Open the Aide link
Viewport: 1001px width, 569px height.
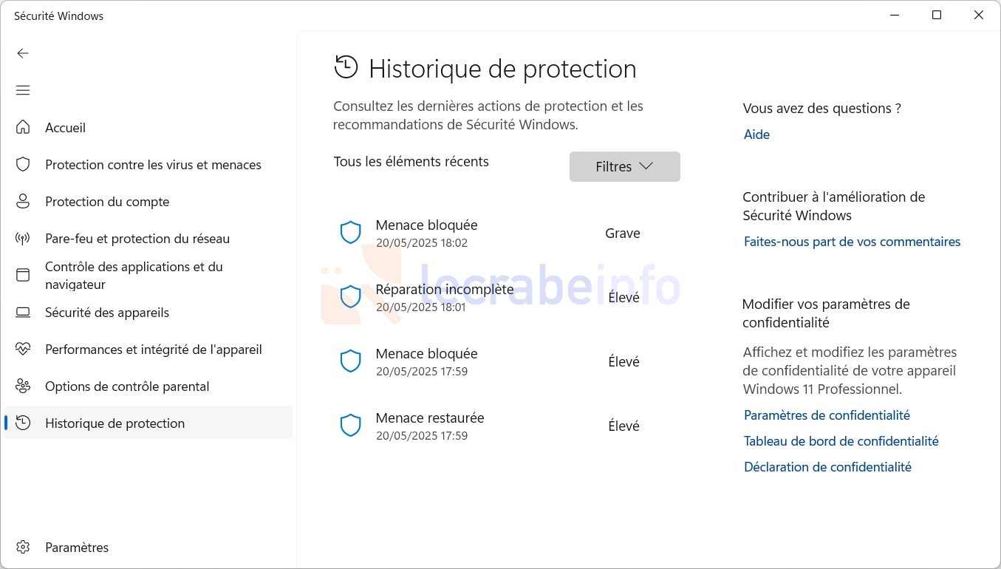click(x=756, y=134)
